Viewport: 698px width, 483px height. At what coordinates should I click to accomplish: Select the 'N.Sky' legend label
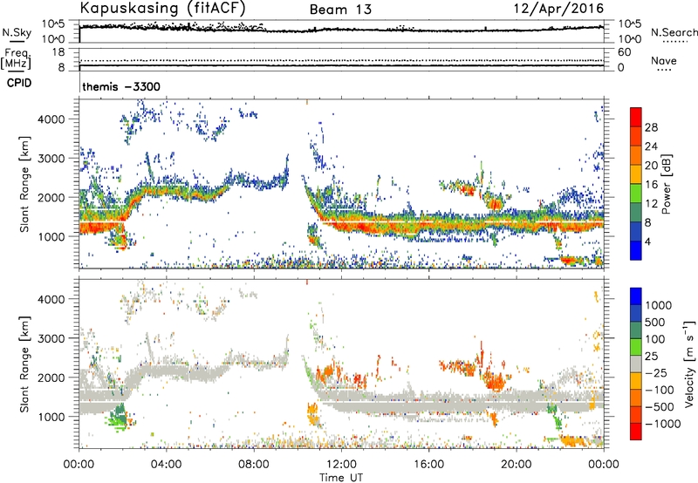17,32
